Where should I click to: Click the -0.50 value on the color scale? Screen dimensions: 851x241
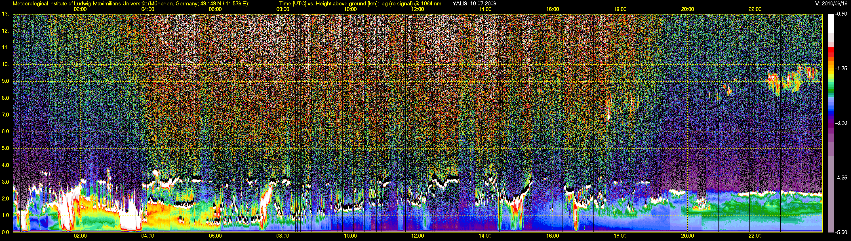pyautogui.click(x=841, y=14)
